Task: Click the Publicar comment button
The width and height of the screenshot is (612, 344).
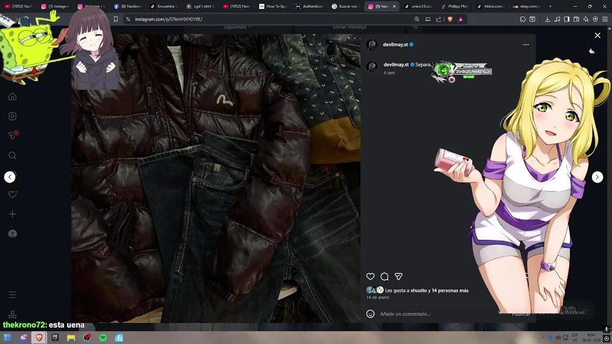Action: click(521, 314)
